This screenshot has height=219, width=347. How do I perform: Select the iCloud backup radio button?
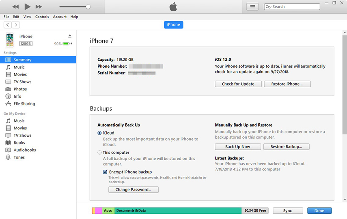tap(99, 133)
